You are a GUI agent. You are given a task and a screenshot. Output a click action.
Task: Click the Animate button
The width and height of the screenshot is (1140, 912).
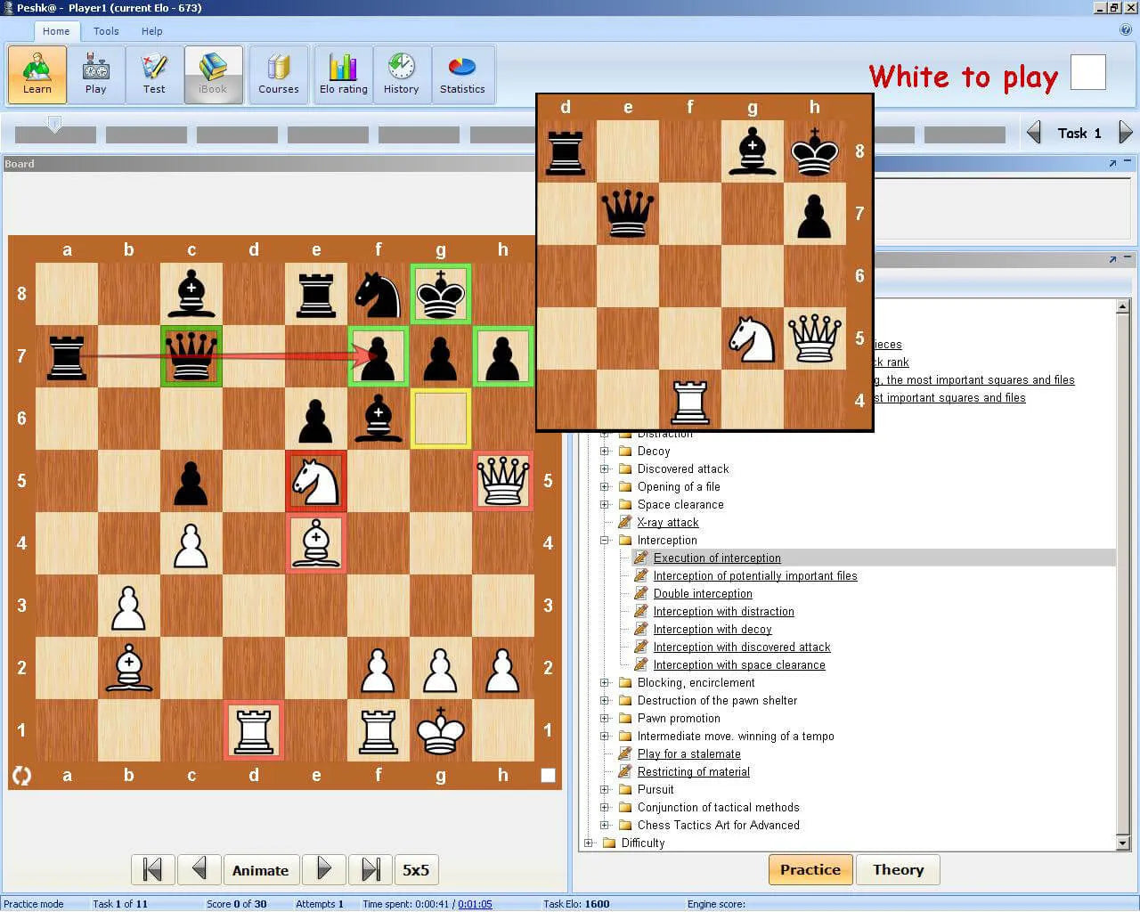260,870
